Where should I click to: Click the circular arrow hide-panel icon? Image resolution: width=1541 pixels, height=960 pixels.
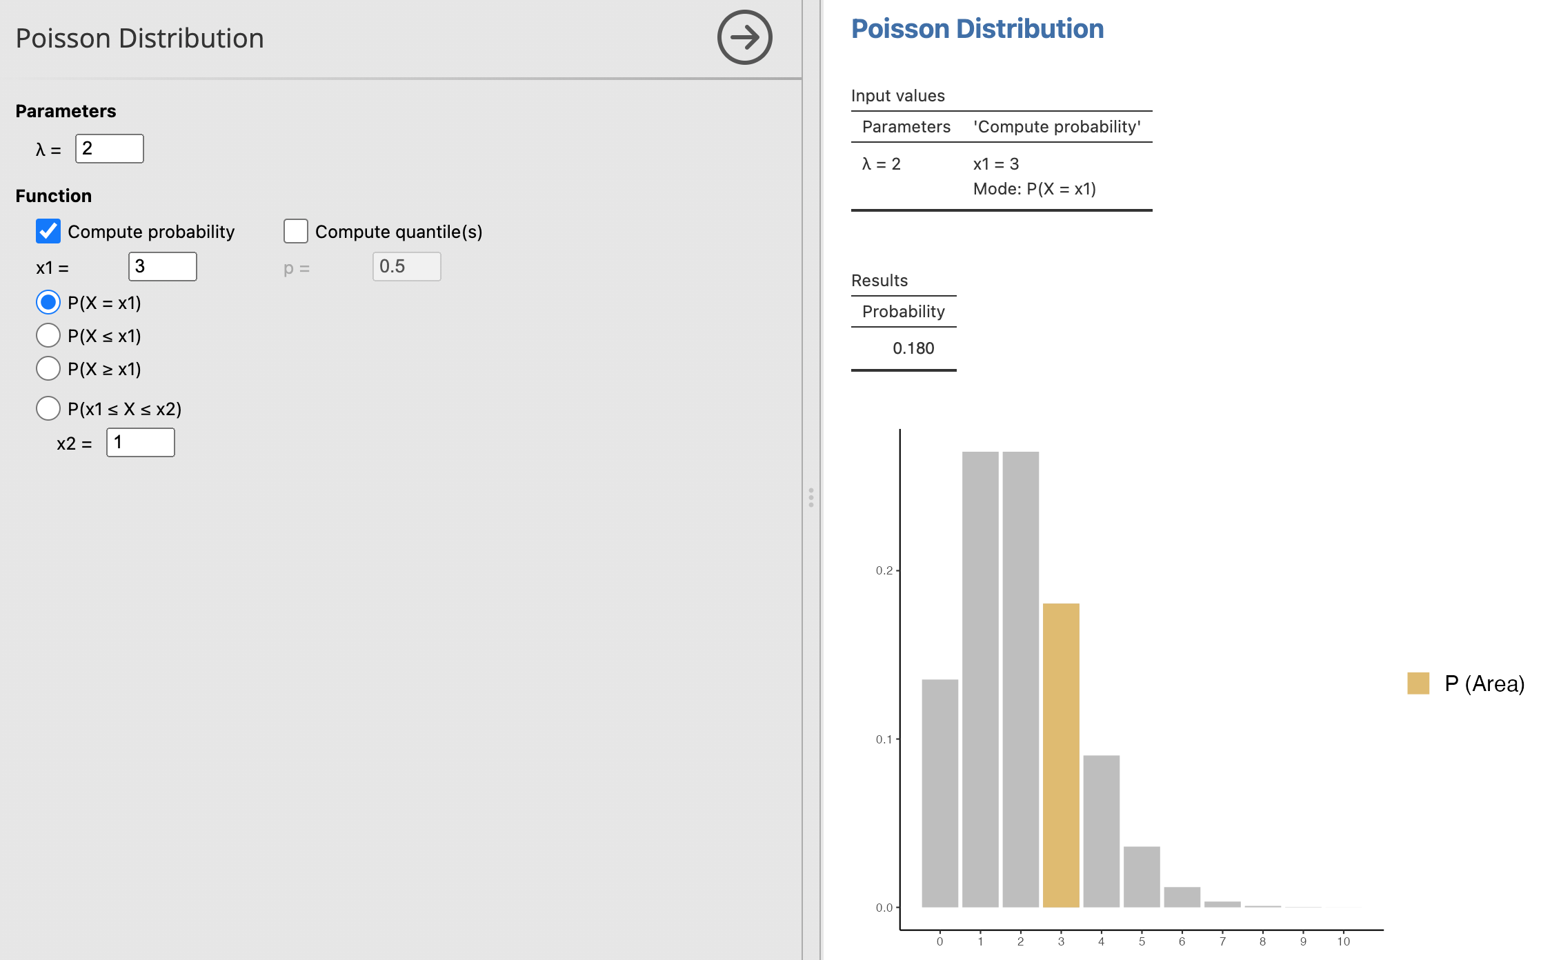[x=744, y=37]
